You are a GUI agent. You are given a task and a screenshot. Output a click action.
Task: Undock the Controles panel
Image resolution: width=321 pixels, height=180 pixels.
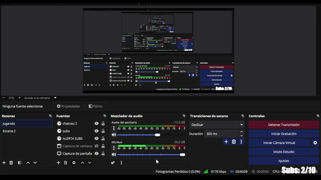[x=318, y=116]
